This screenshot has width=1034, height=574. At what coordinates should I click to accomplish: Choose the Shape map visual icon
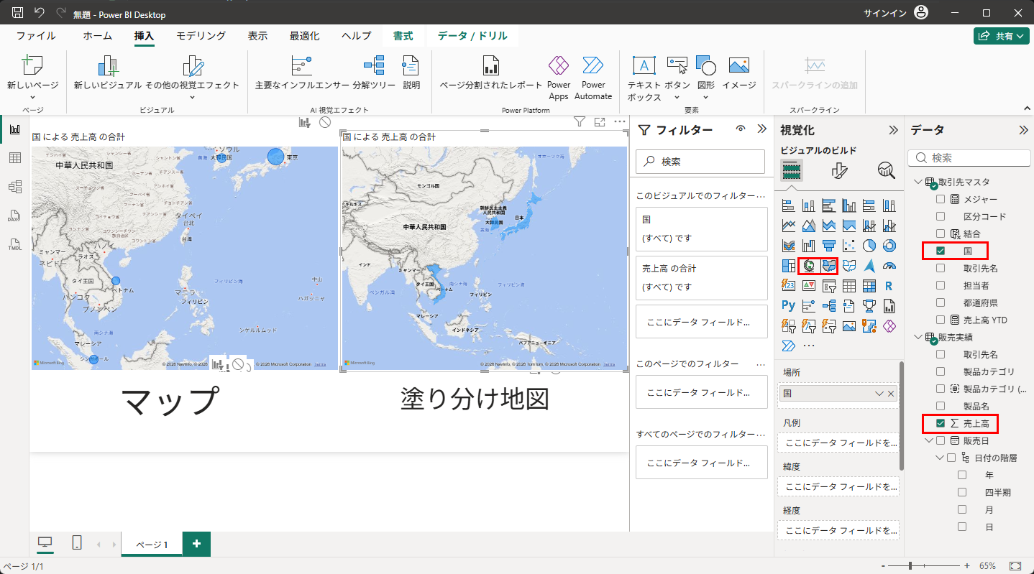click(849, 266)
